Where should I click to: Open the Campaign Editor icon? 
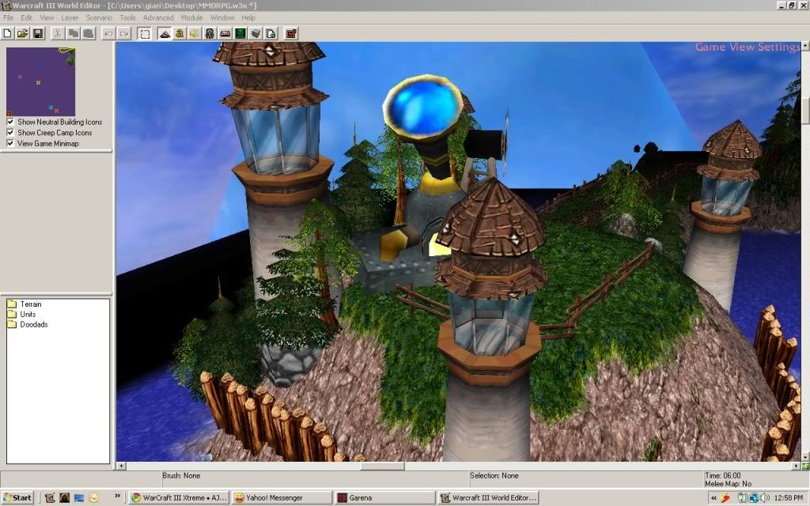(x=225, y=33)
